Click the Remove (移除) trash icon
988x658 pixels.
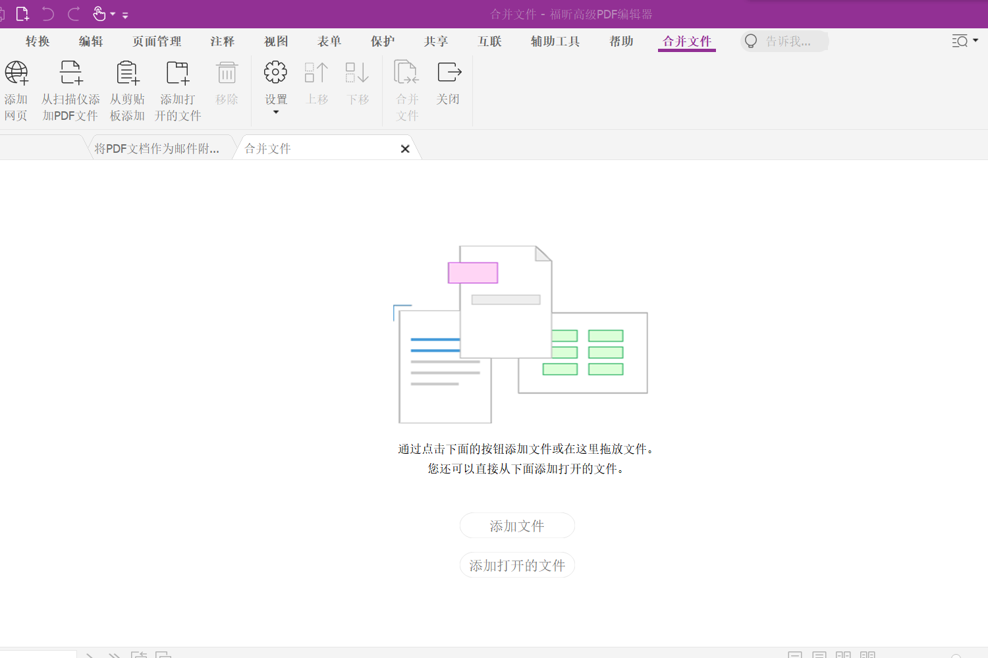[227, 73]
